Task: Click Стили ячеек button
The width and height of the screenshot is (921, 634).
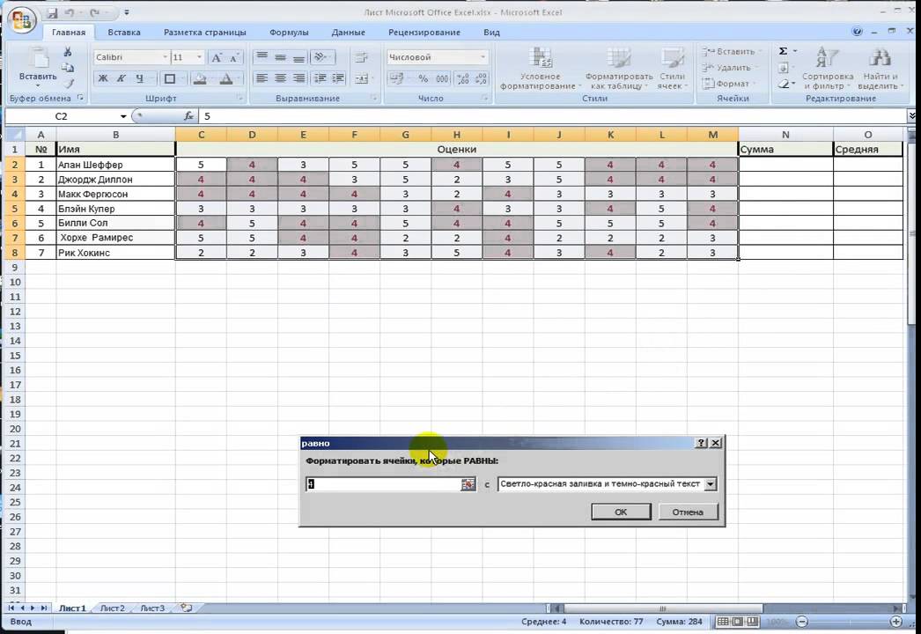Action: (x=671, y=69)
